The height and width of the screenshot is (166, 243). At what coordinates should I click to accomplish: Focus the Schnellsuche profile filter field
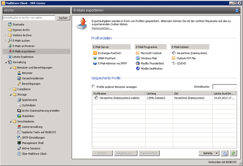[x=224, y=87]
